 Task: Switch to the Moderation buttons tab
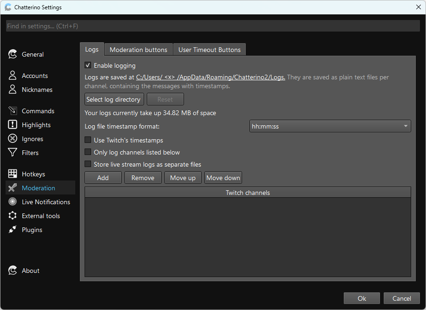tap(138, 50)
